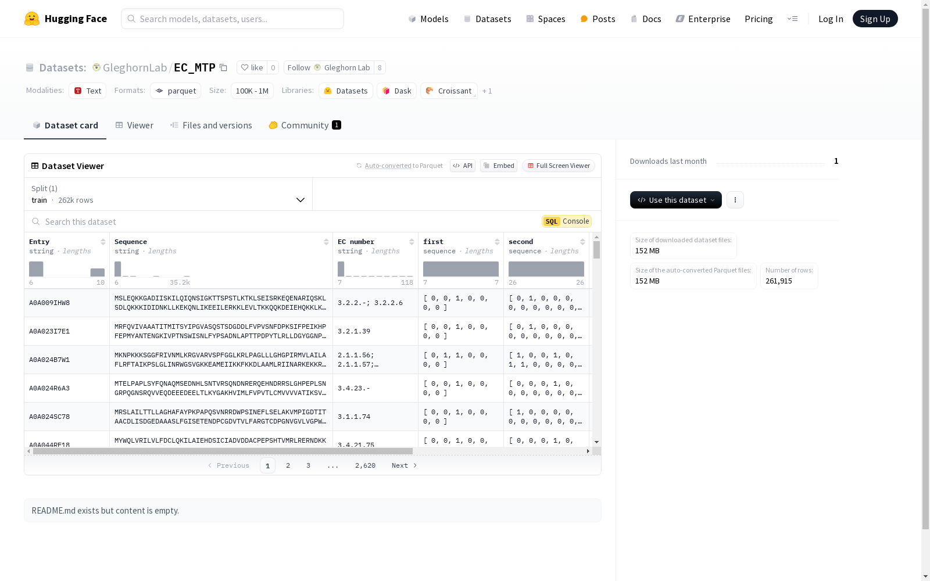Follow Gleghorn Lab
This screenshot has width=930, height=581.
pyautogui.click(x=329, y=67)
